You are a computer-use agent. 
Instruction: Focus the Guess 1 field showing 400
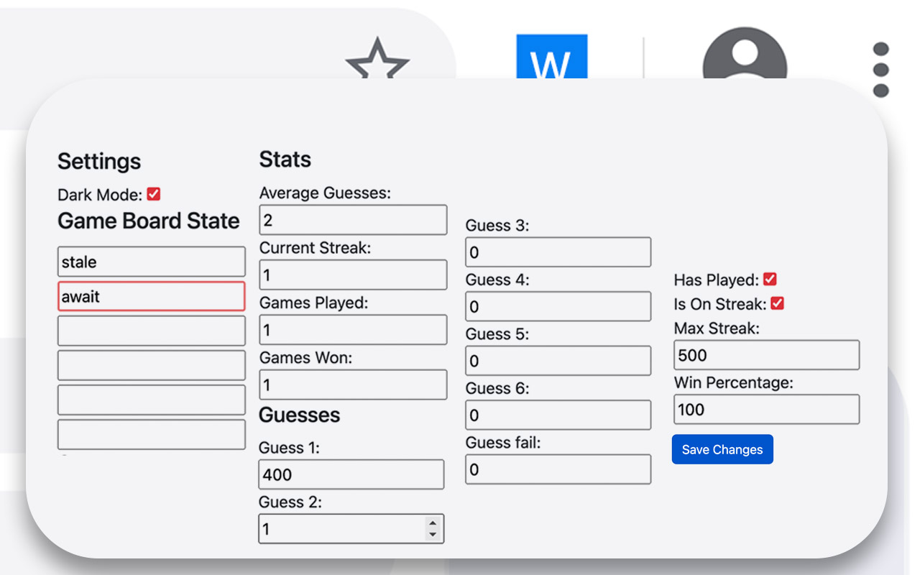[351, 474]
